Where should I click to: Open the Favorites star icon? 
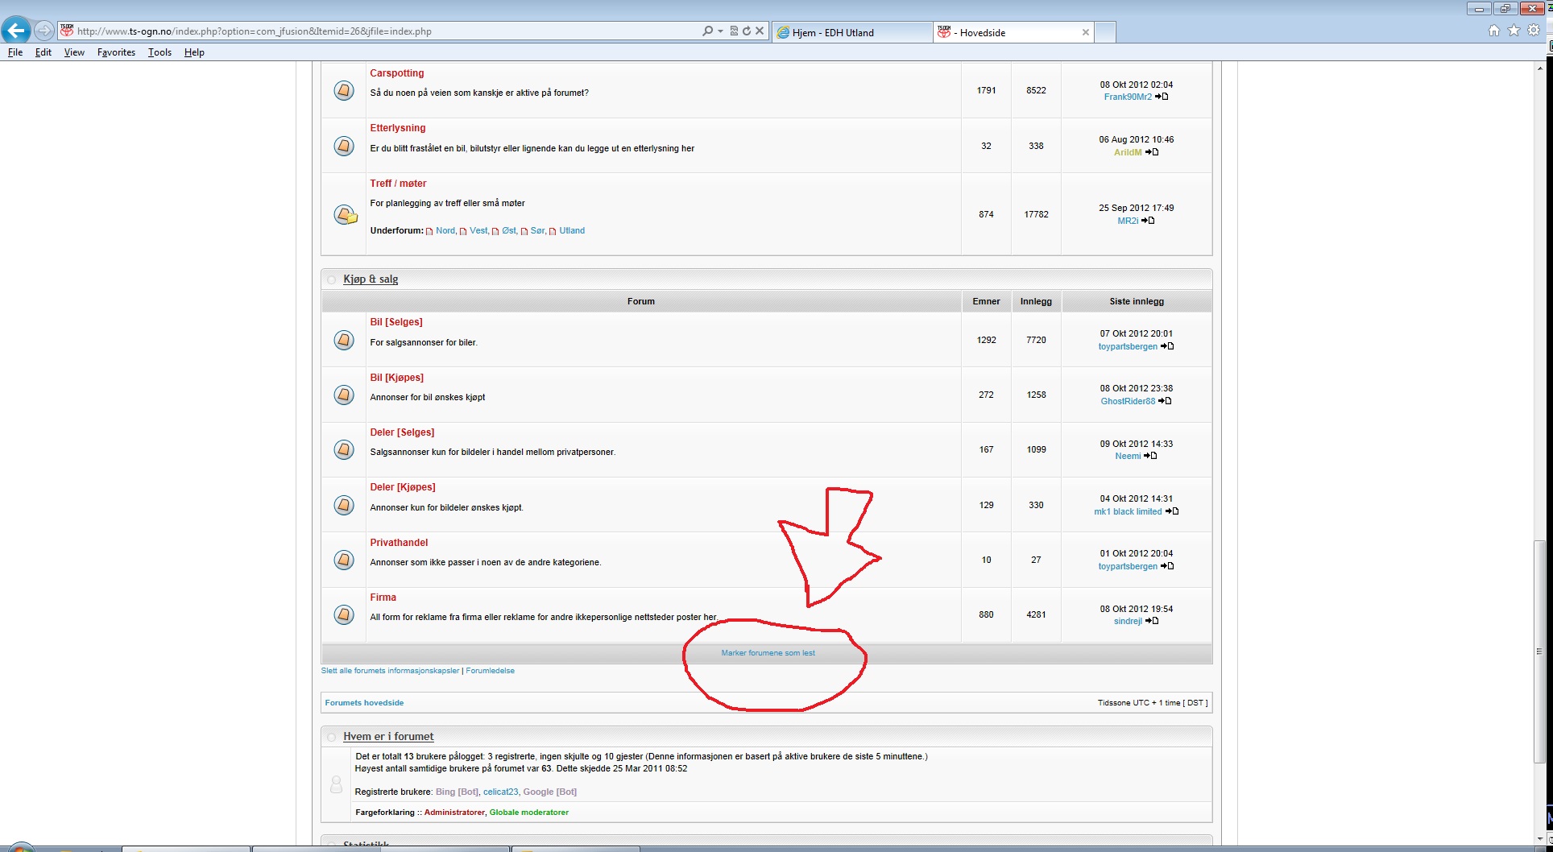point(1514,31)
